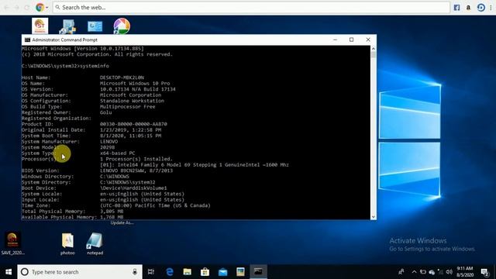Click the reload icon in the top toolbar
The height and width of the screenshot is (279, 496).
(x=27, y=8)
